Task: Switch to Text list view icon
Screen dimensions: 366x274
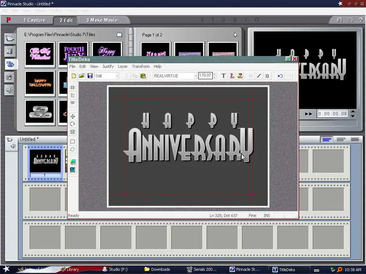Action: [x=355, y=139]
